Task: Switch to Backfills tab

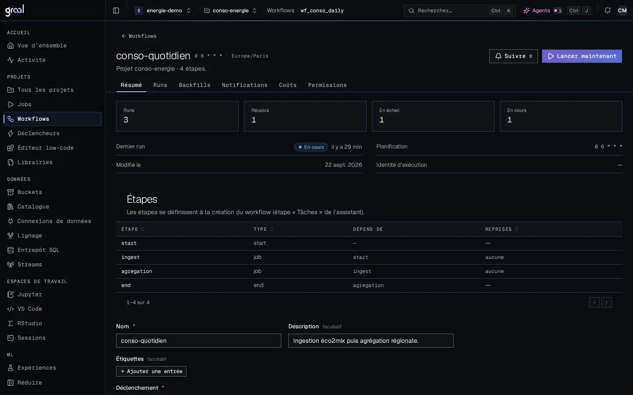Action: (x=195, y=85)
